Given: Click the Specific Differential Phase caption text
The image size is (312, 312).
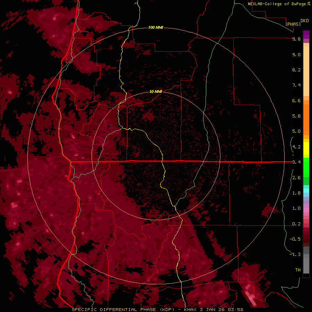Looking at the screenshot, I should (157, 310).
